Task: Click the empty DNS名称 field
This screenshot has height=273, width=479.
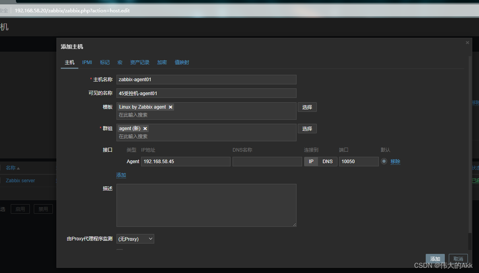Action: [267, 162]
